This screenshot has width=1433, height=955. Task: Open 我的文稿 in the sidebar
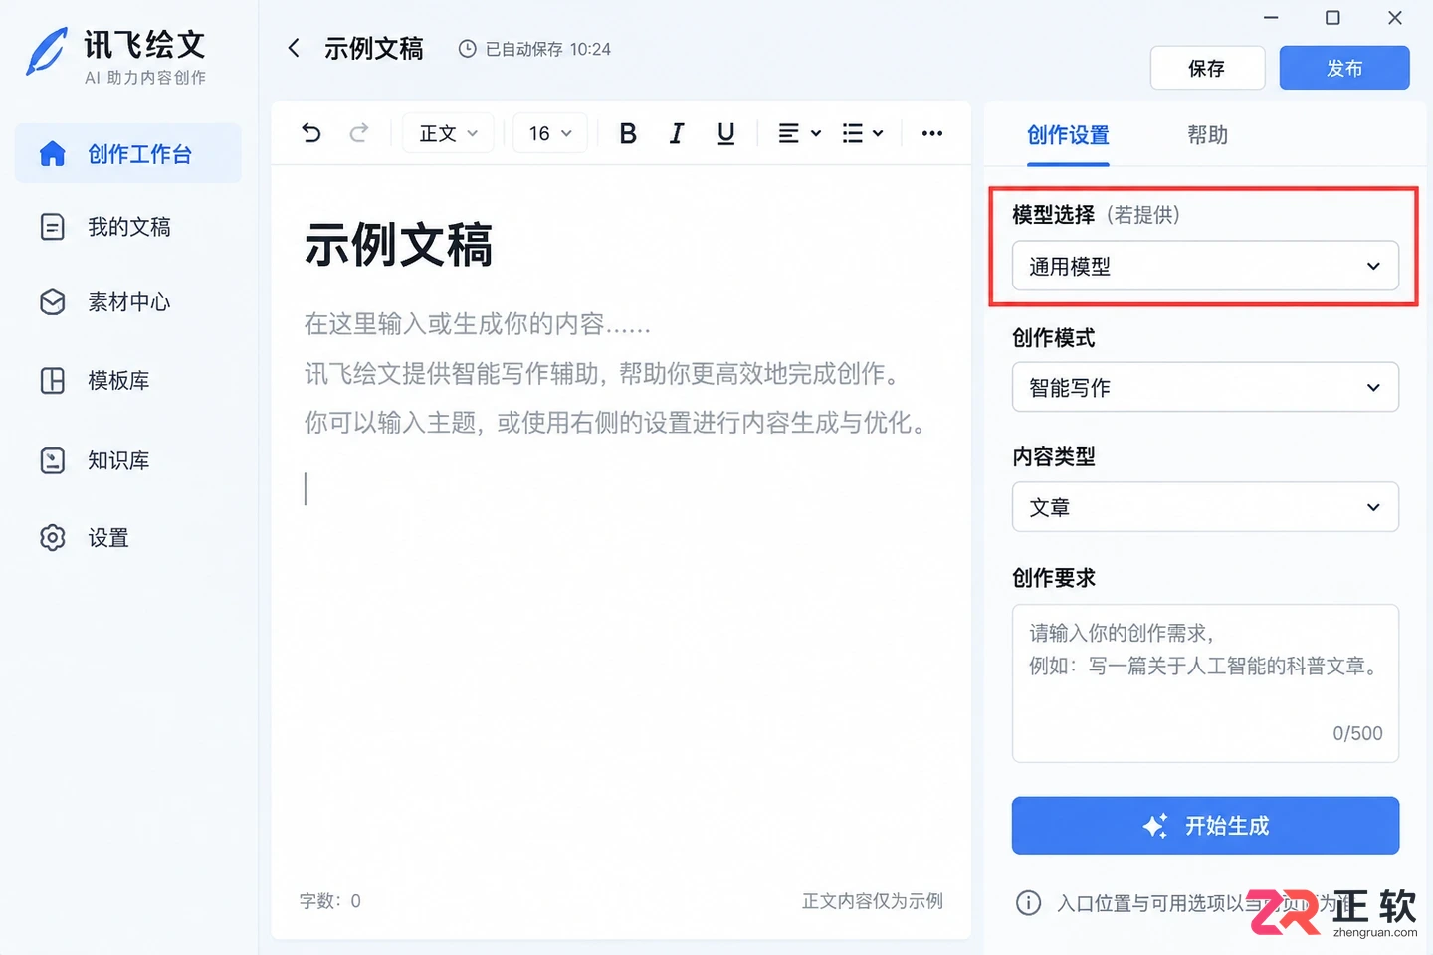click(128, 227)
